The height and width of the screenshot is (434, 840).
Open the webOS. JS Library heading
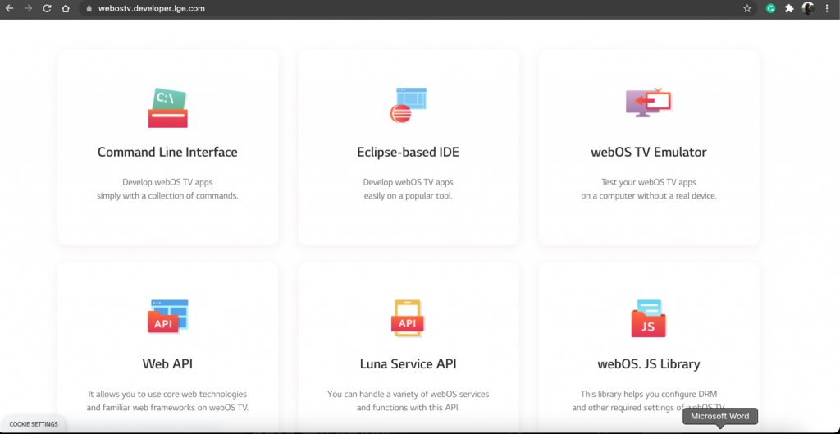pyautogui.click(x=649, y=363)
